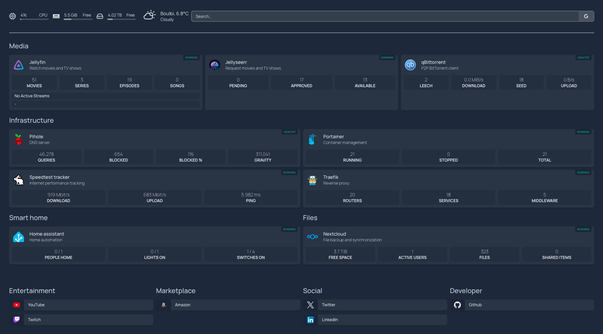
Task: Click the 19 EPISODES stat block
Action: [129, 82]
